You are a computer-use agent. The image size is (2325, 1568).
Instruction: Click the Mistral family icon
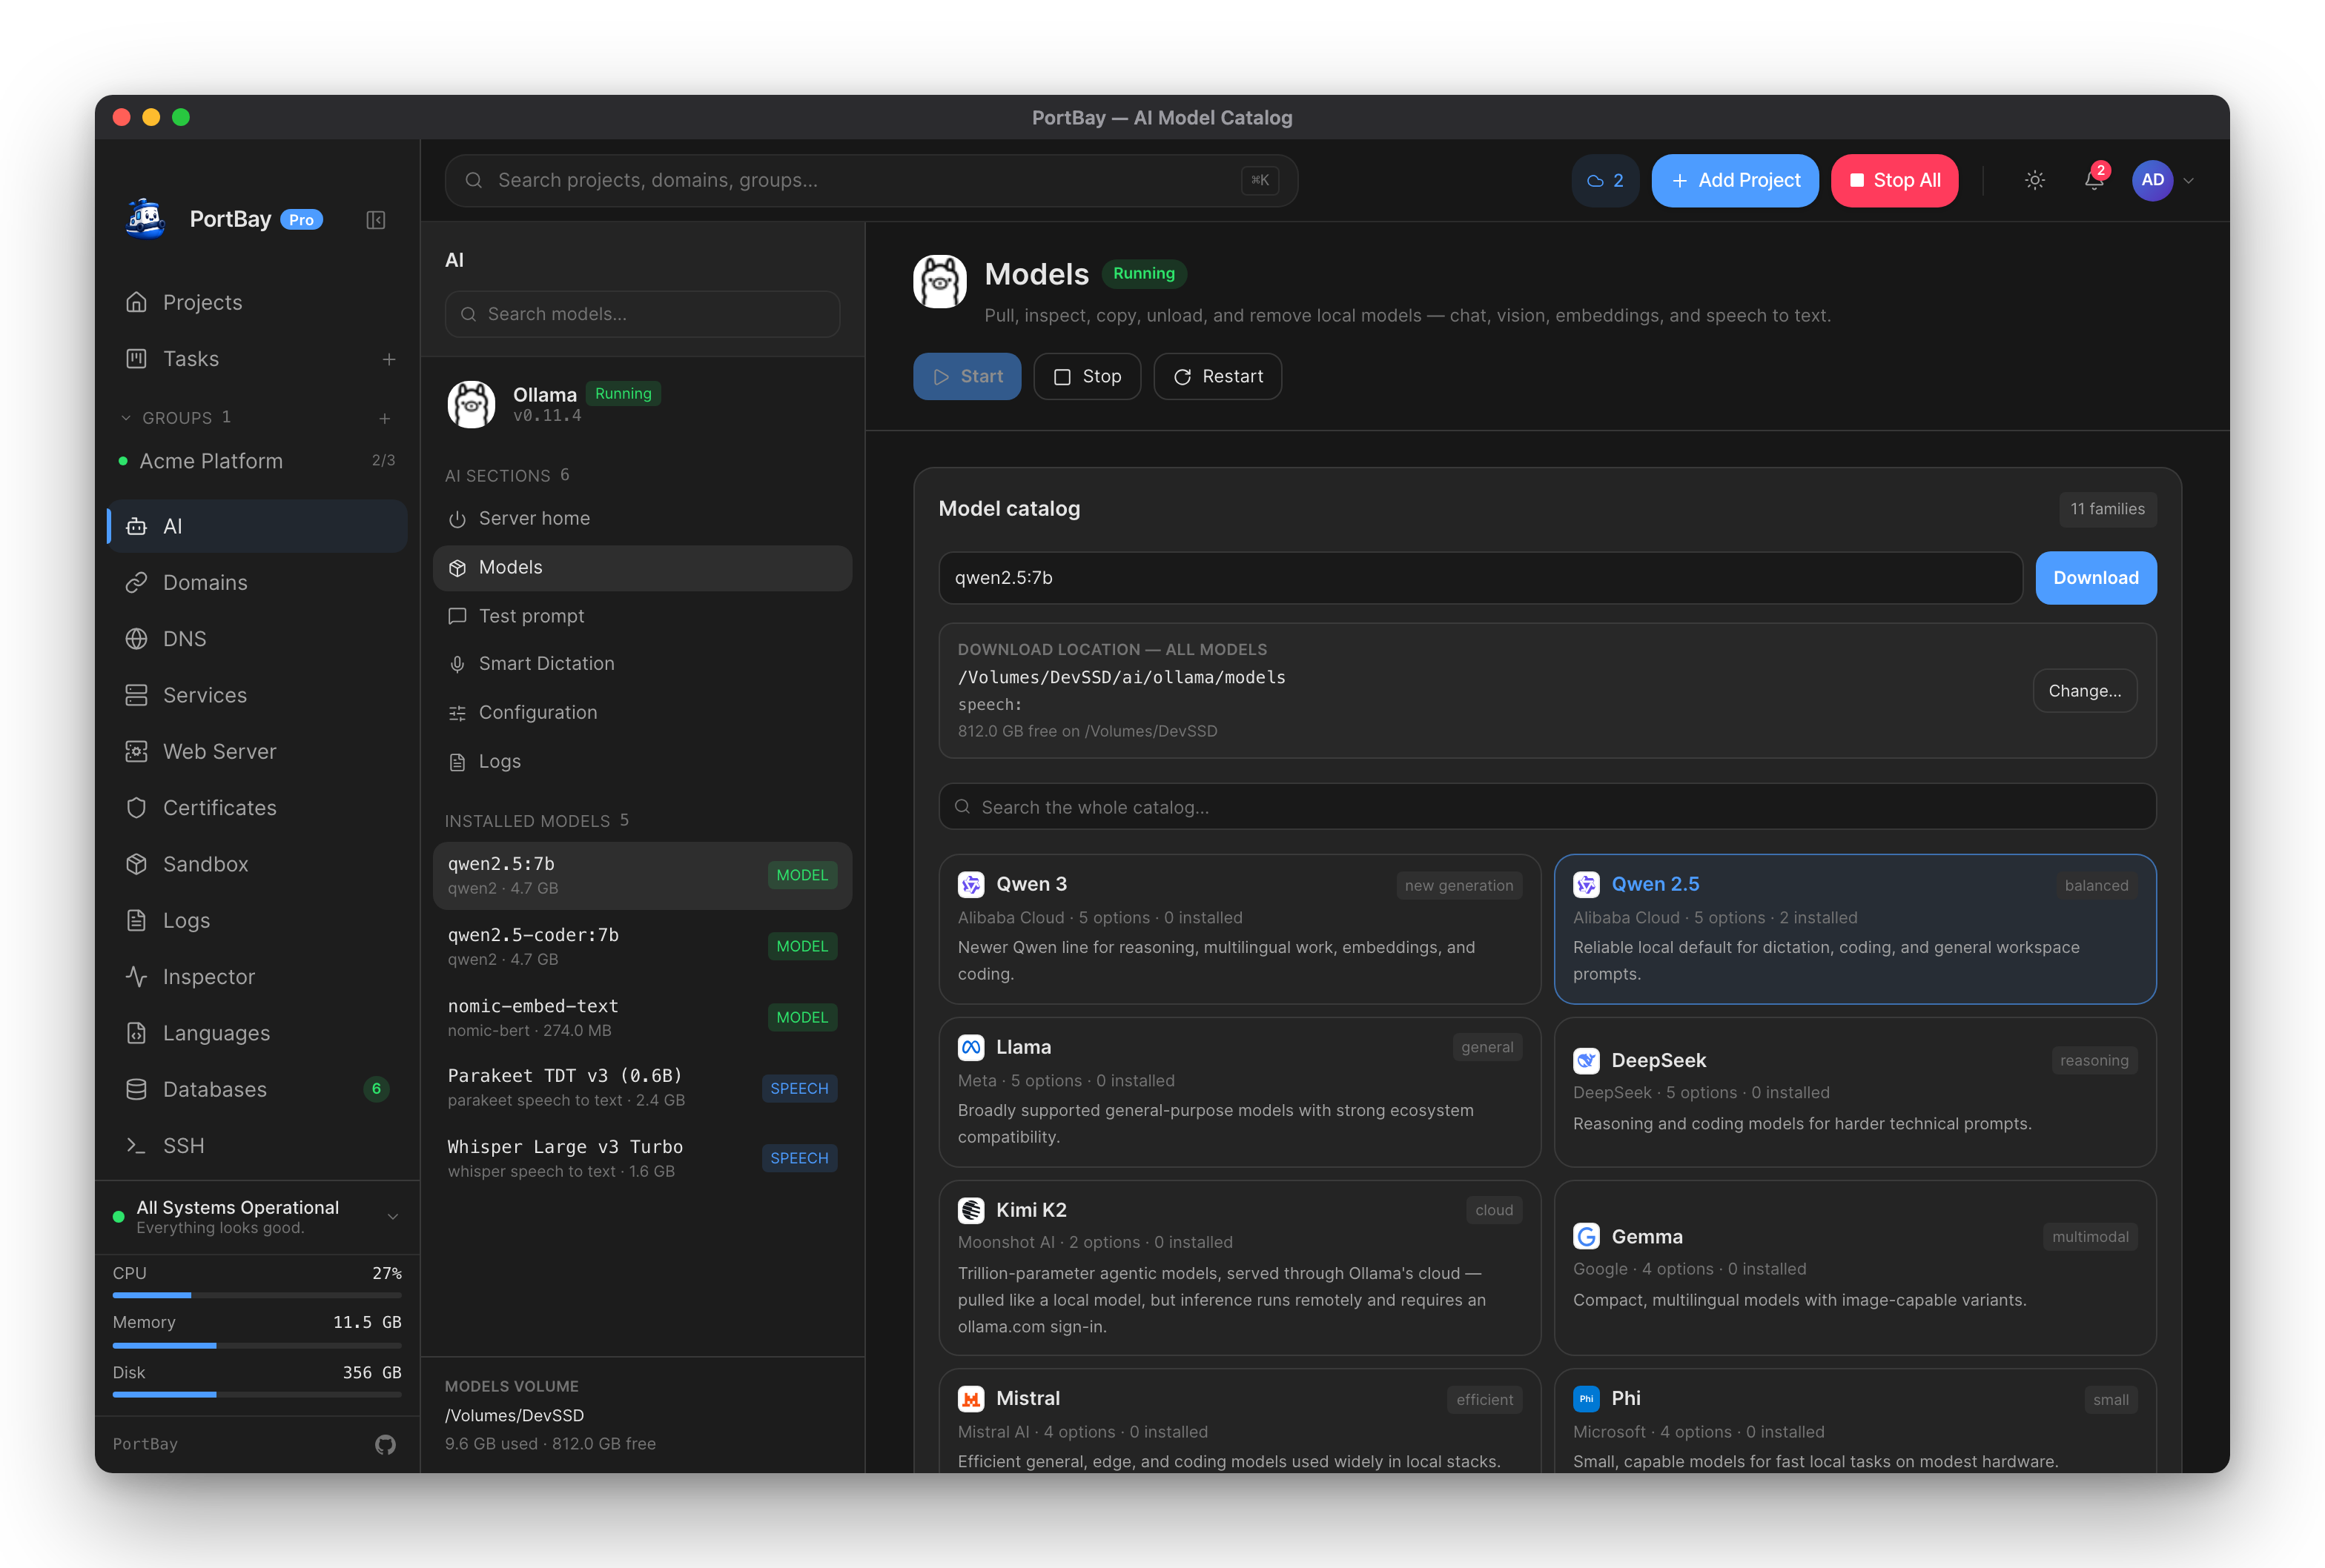(970, 1398)
